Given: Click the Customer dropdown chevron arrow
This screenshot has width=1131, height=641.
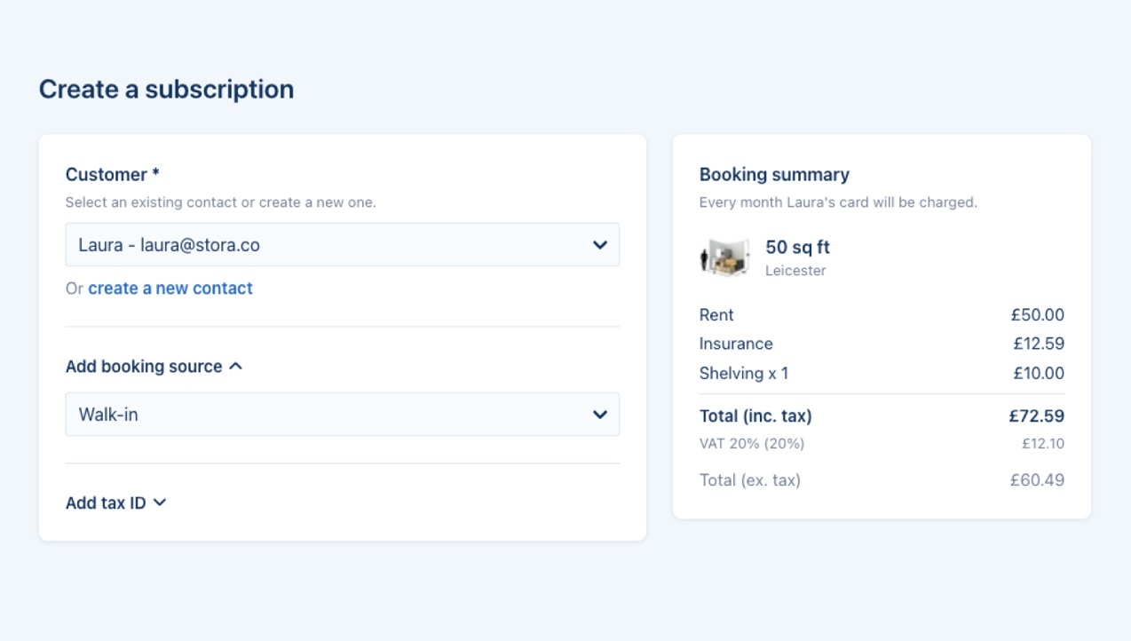Looking at the screenshot, I should pyautogui.click(x=600, y=245).
